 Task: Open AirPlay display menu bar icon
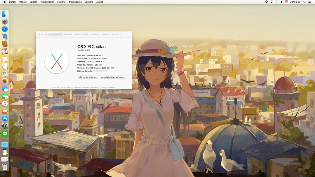(x=272, y=2)
